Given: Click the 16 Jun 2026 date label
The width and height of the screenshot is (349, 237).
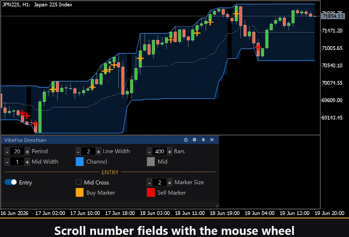Looking at the screenshot, I should point(14,213).
